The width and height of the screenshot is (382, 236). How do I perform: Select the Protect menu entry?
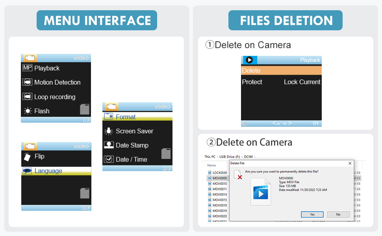coord(252,82)
